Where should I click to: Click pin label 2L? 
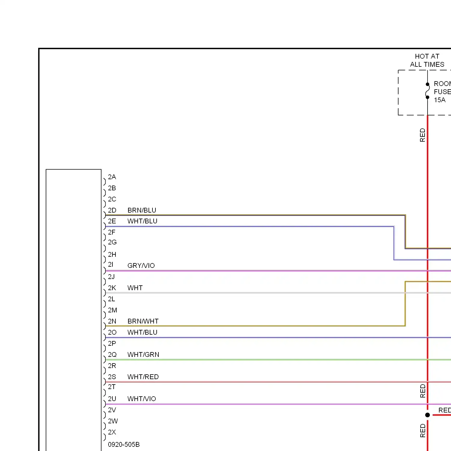pos(111,299)
